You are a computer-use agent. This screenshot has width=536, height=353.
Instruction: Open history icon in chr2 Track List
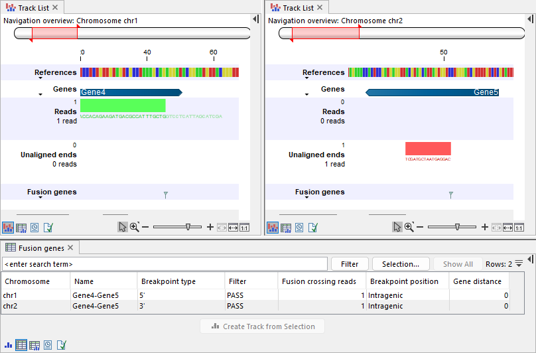click(x=299, y=228)
